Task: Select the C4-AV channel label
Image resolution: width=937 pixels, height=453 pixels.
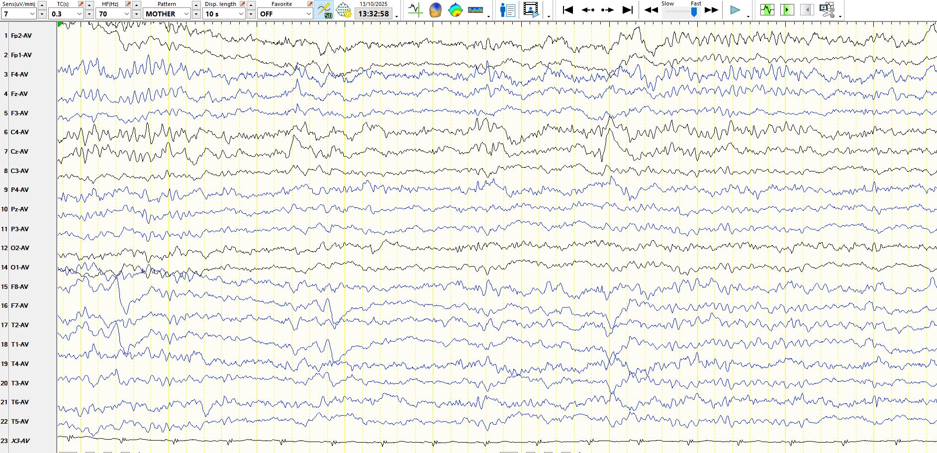Action: 20,132
